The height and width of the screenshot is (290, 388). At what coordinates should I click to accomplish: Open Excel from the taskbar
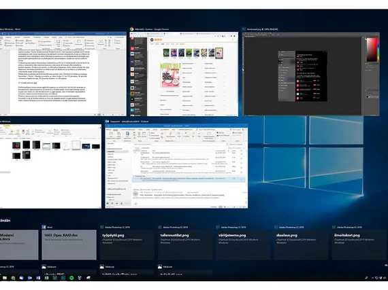click(46, 278)
